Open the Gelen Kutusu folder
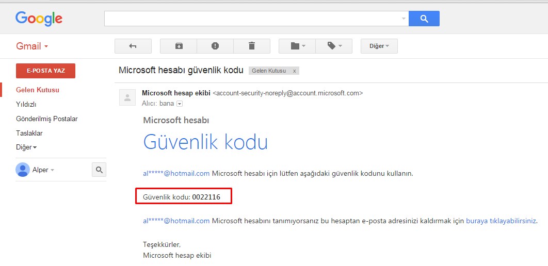Screen dimensions: 548x266 point(38,90)
